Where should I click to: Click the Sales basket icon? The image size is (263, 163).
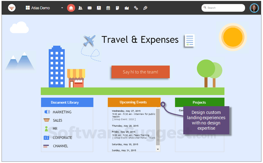pyautogui.click(x=46, y=120)
